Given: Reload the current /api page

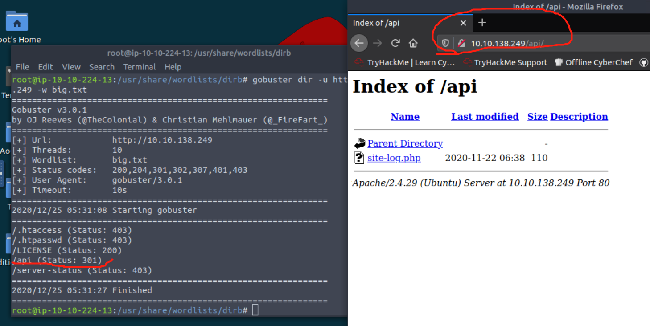Looking at the screenshot, I should click(395, 43).
